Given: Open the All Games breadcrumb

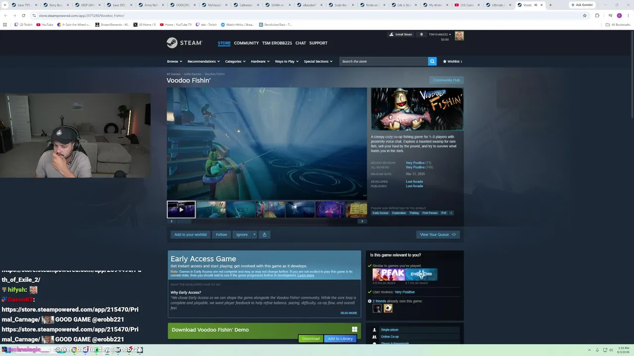Looking at the screenshot, I should (173, 74).
